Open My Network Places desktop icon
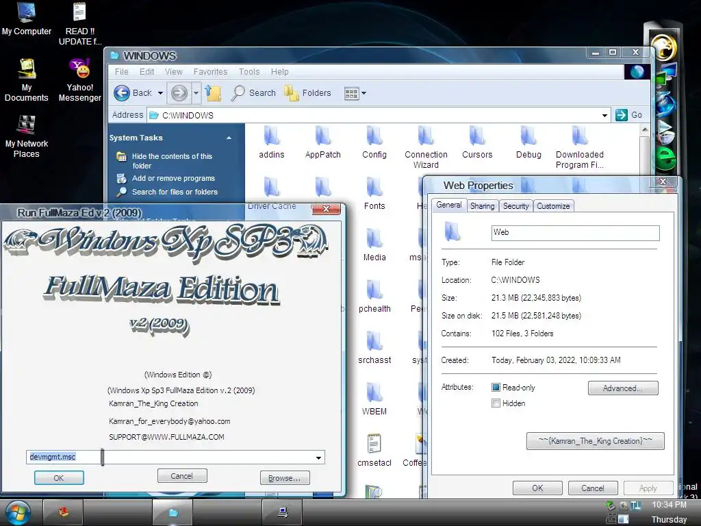Image resolution: width=701 pixels, height=526 pixels. pos(27,125)
